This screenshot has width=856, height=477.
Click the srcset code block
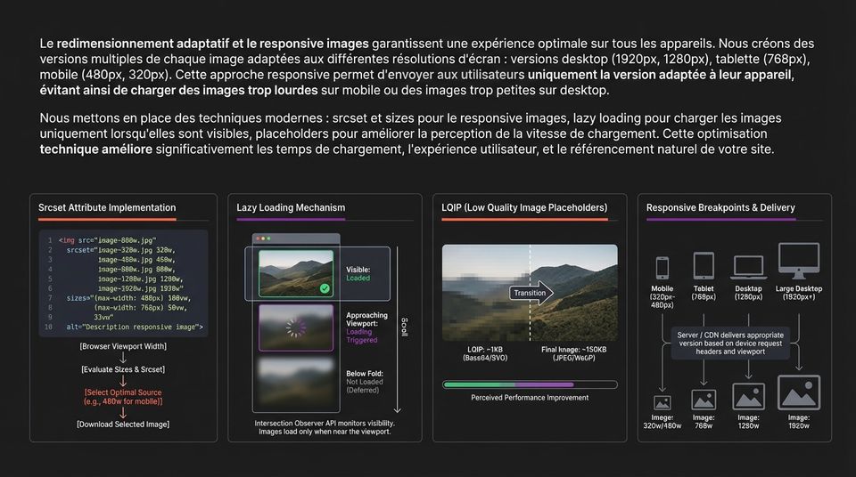(x=123, y=284)
